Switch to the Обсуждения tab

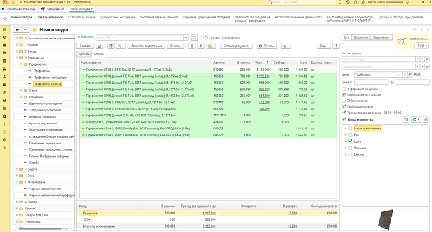point(53,9)
